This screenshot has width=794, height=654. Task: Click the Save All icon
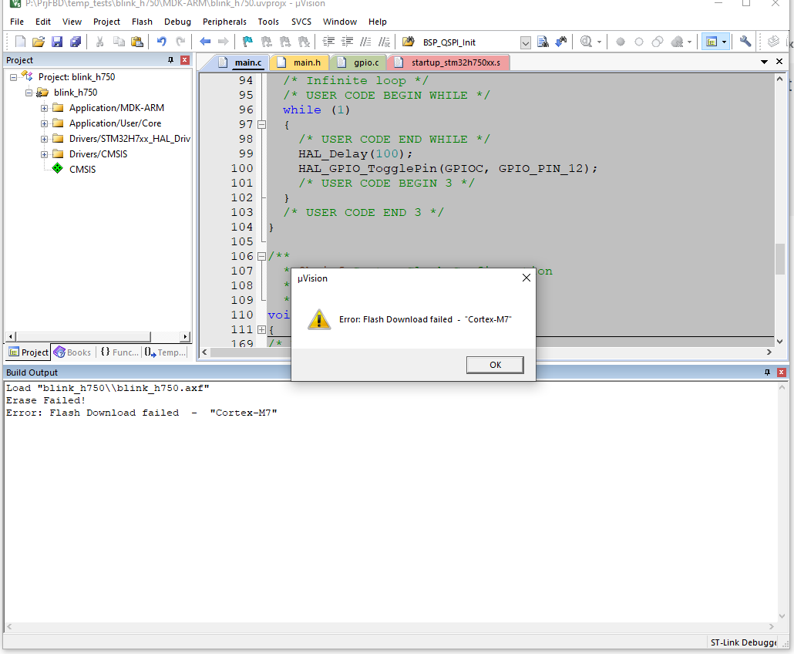[77, 42]
